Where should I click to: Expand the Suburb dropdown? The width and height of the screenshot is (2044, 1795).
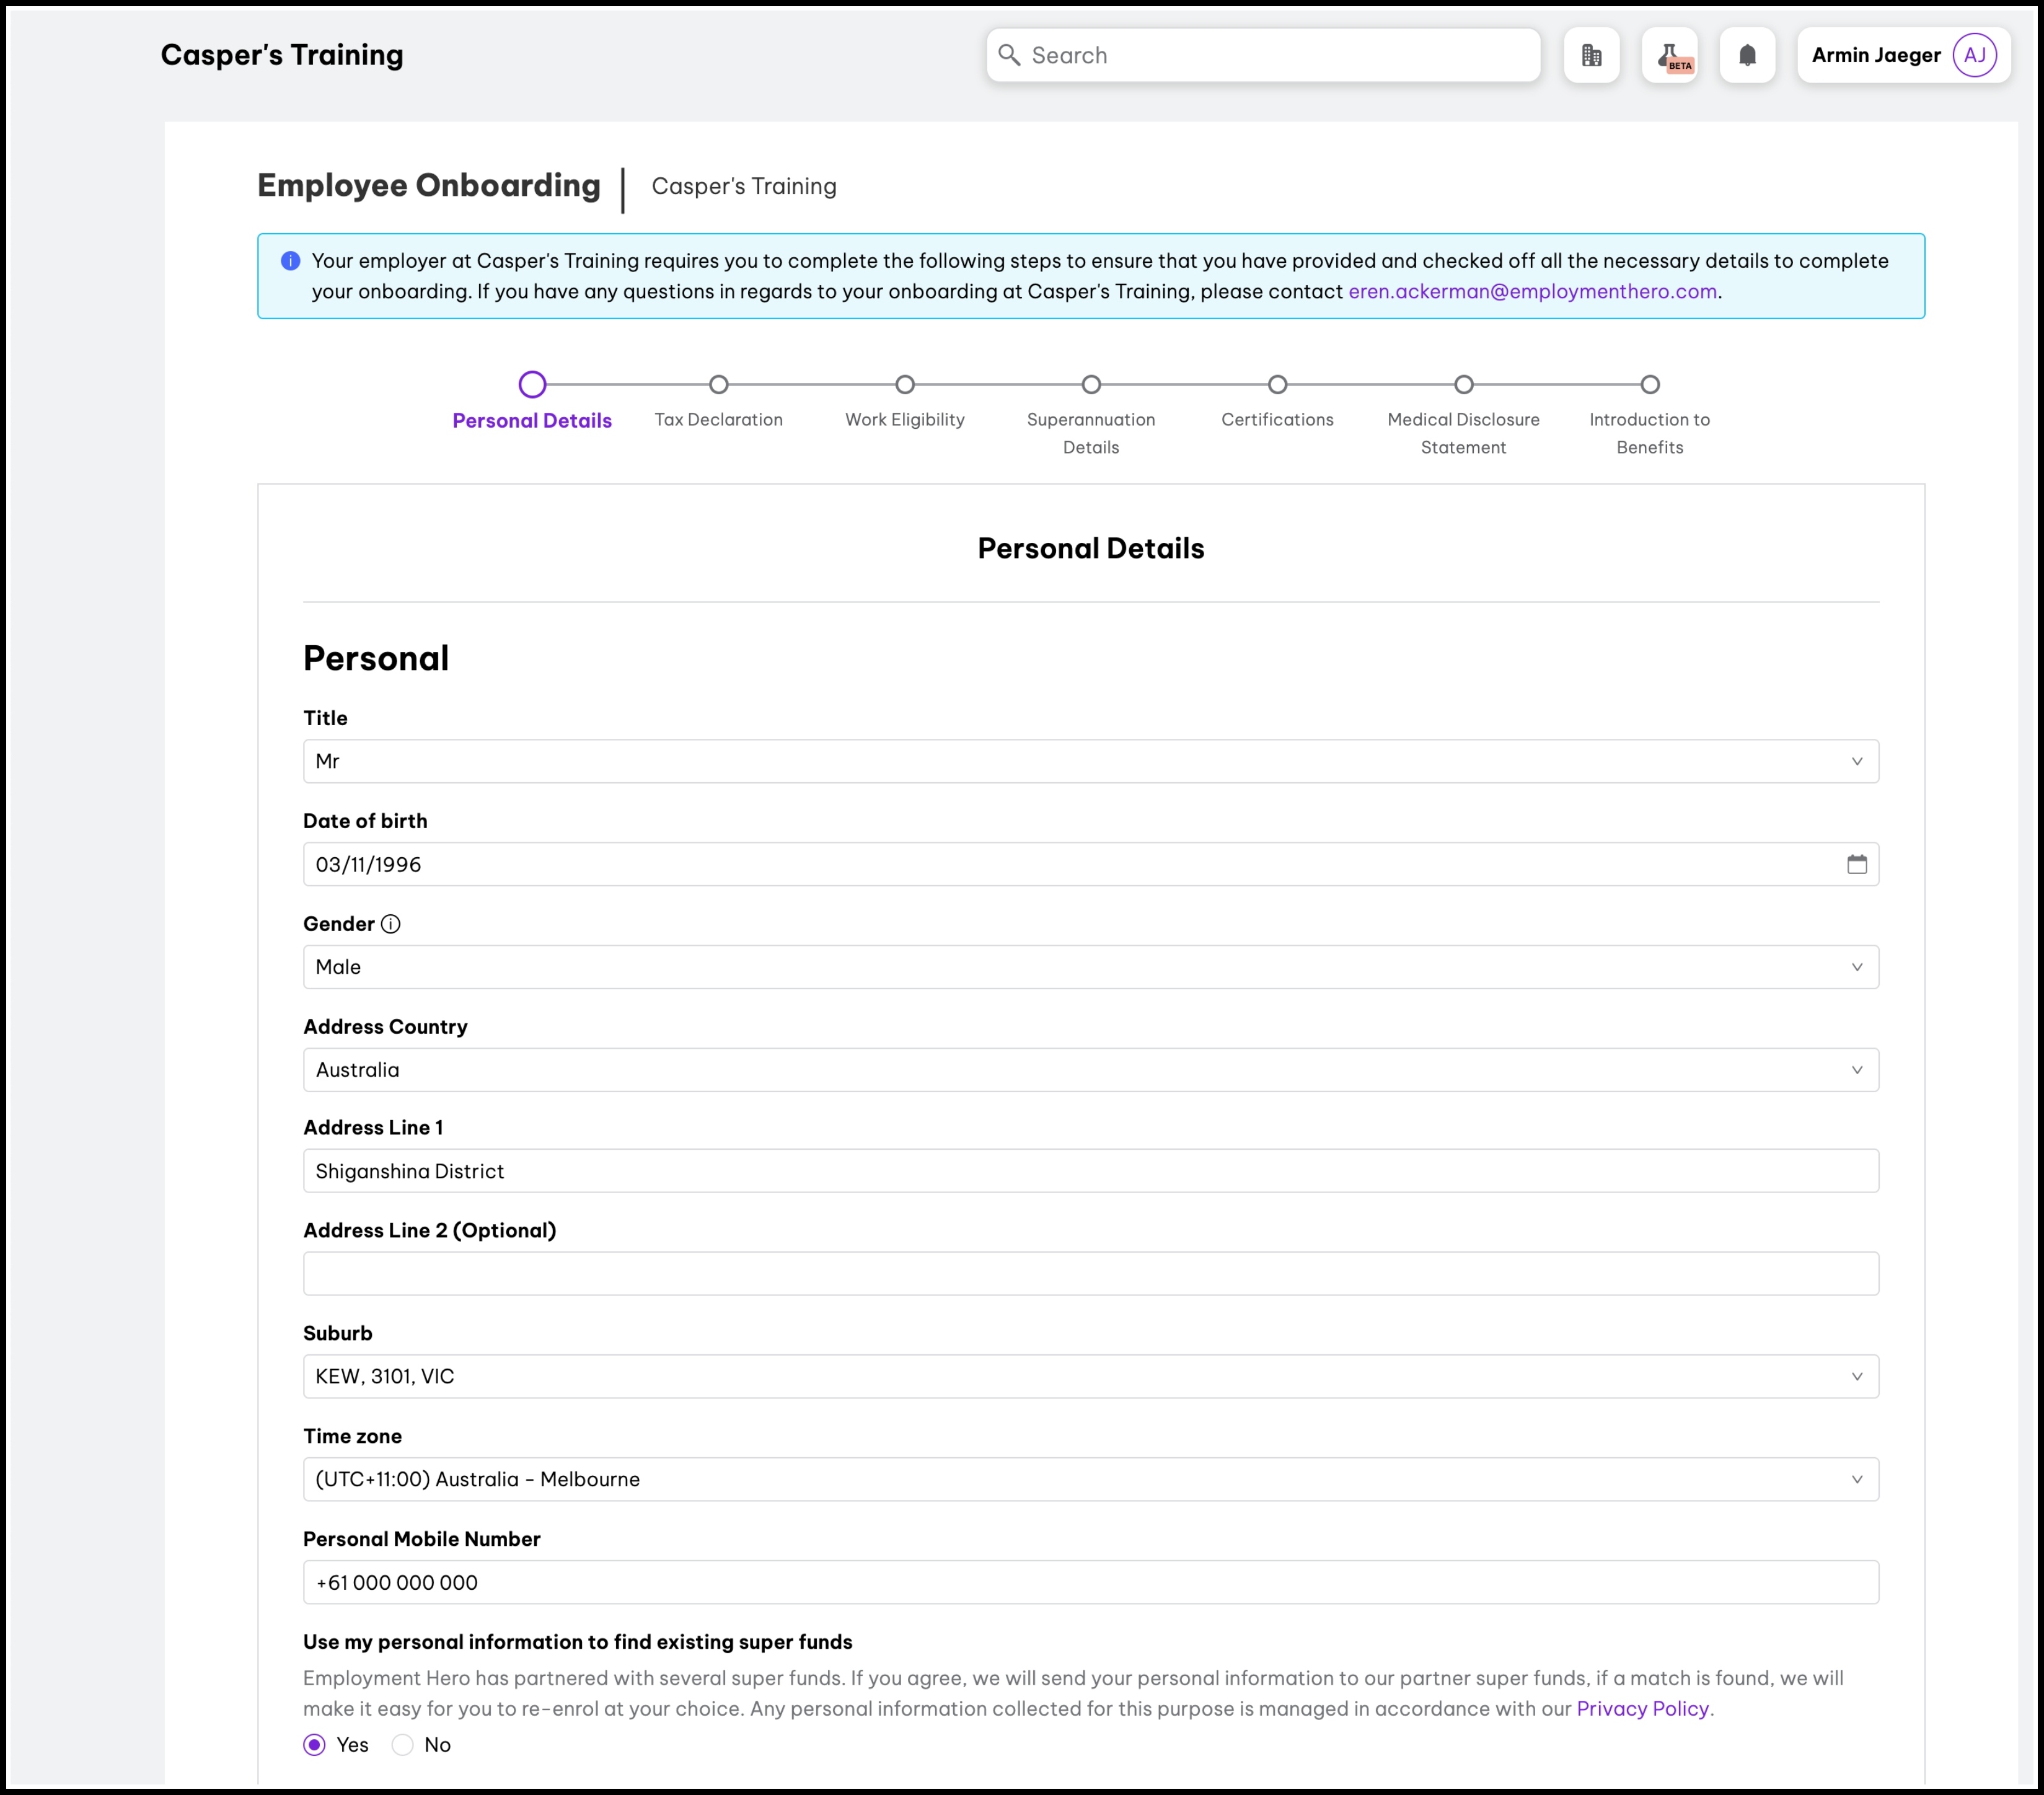[x=1090, y=1376]
